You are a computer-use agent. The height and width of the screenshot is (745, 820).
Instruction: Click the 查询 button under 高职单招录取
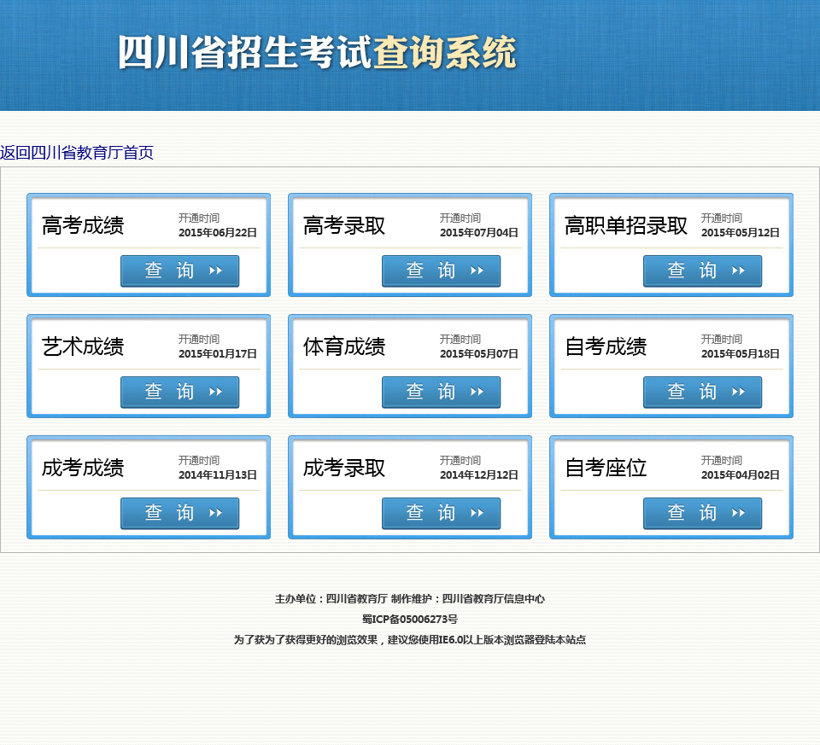pos(702,271)
